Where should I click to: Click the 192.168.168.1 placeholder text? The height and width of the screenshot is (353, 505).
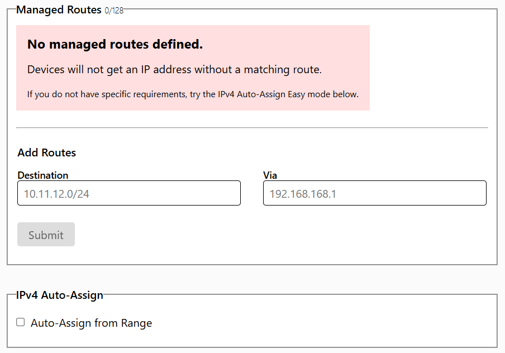point(303,194)
